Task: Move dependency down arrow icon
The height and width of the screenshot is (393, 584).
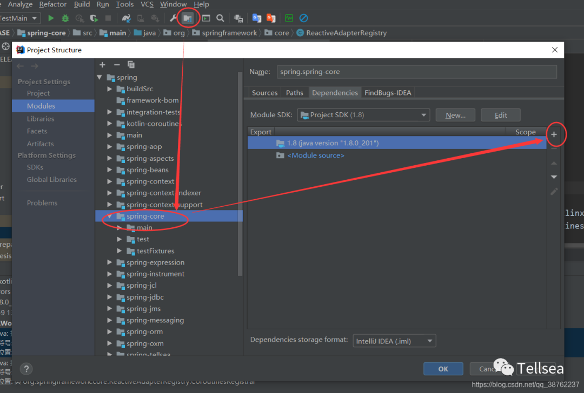Action: [x=554, y=177]
